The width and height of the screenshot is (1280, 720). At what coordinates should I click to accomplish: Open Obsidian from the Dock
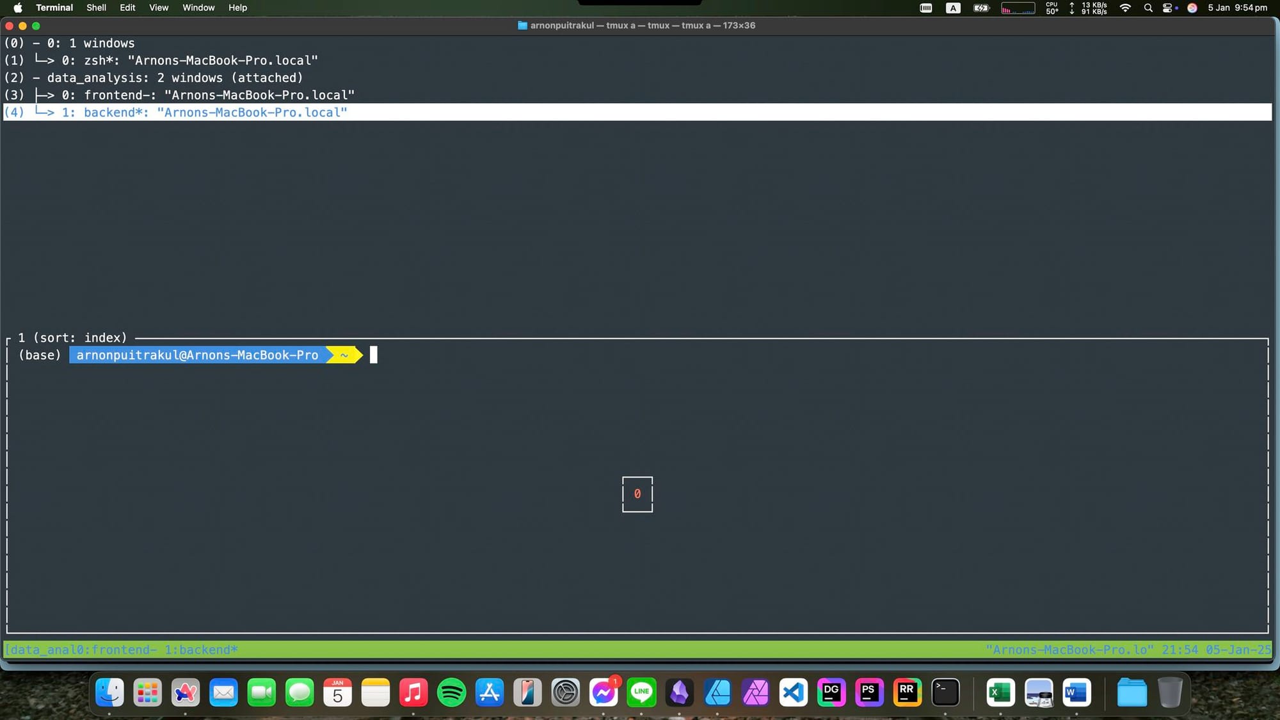[x=680, y=692]
